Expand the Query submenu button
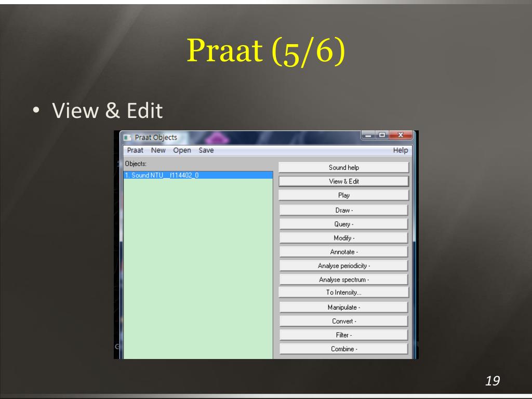 (344, 224)
